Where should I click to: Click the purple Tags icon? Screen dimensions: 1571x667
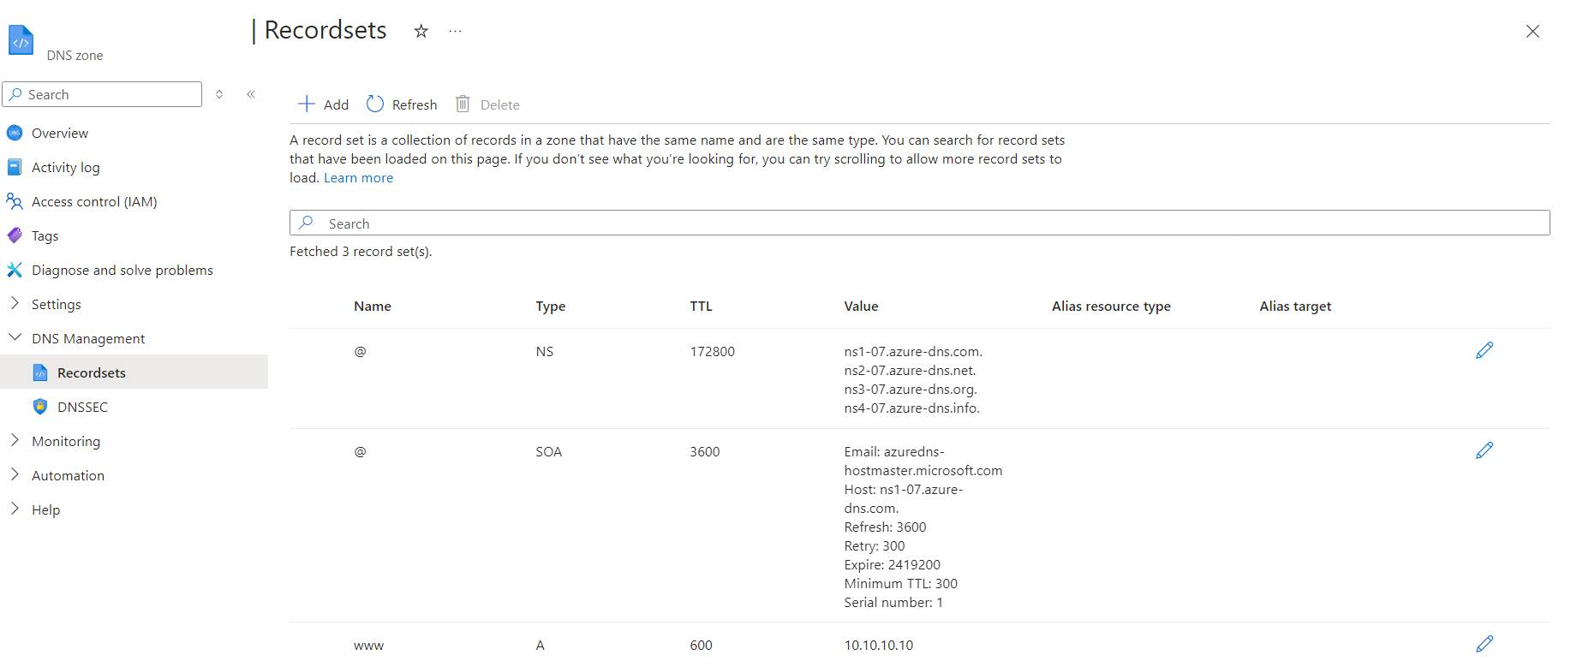point(15,235)
